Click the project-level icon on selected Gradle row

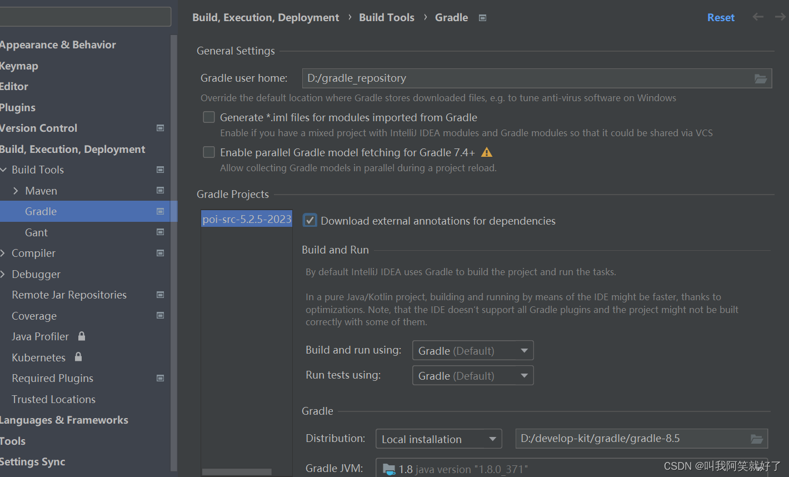[x=160, y=211]
